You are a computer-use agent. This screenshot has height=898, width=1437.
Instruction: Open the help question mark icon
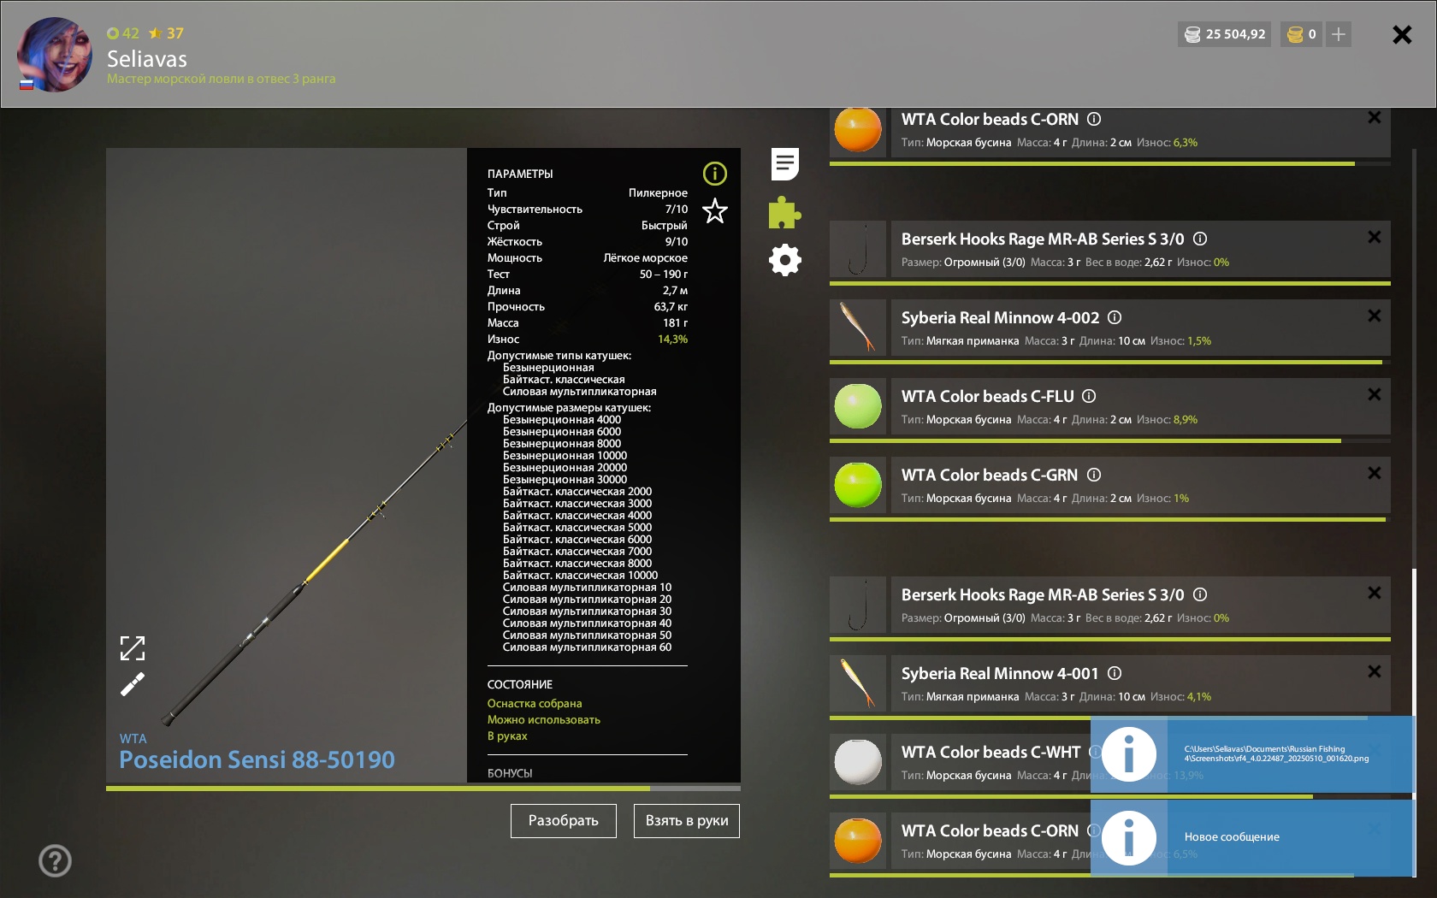pyautogui.click(x=55, y=860)
